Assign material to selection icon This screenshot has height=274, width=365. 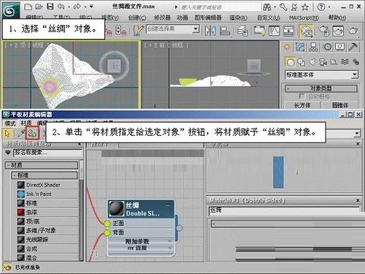[32, 133]
